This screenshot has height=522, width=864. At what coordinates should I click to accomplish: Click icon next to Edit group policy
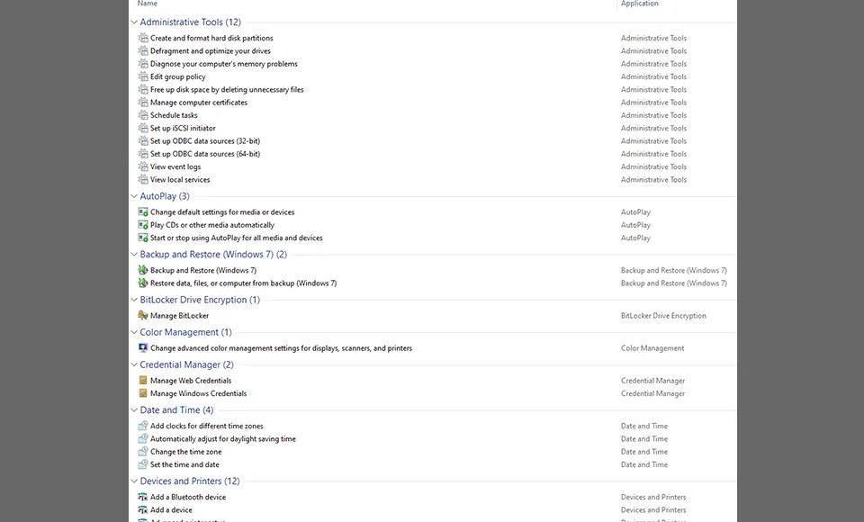143,76
